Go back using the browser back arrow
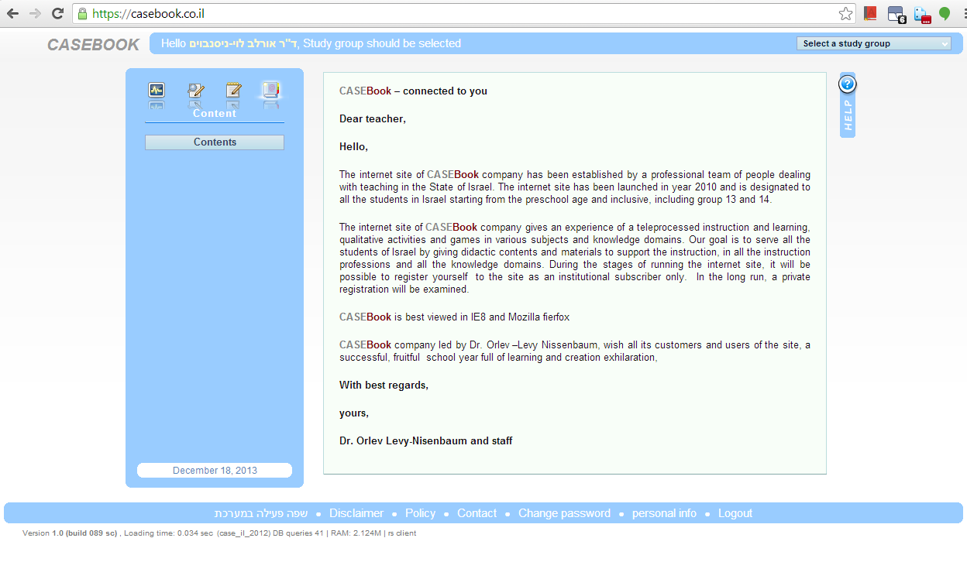The width and height of the screenshot is (967, 562). [x=13, y=14]
